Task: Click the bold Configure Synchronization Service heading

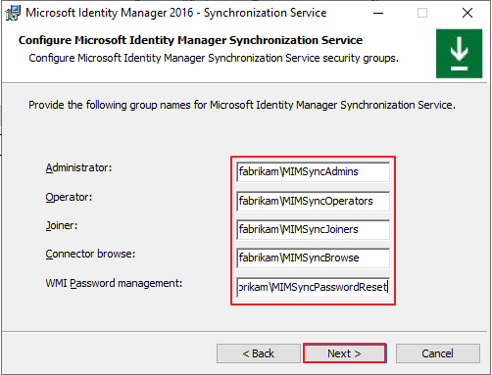Action: [x=190, y=40]
